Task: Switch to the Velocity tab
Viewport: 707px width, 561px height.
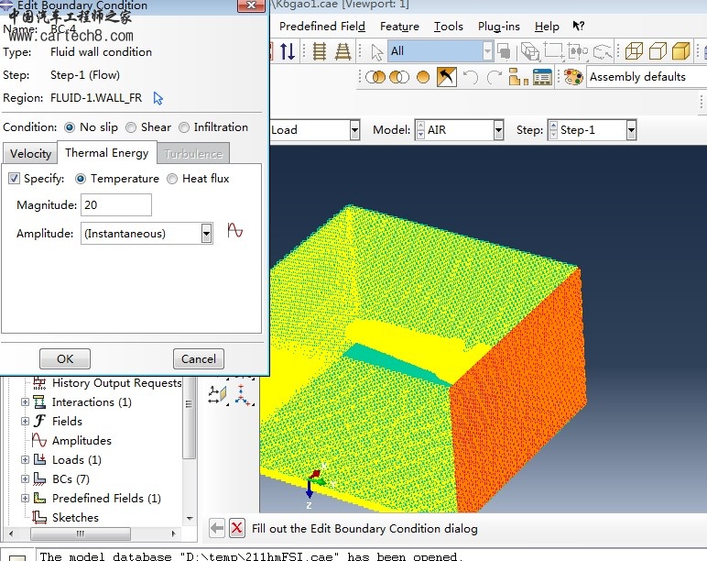Action: pyautogui.click(x=30, y=154)
